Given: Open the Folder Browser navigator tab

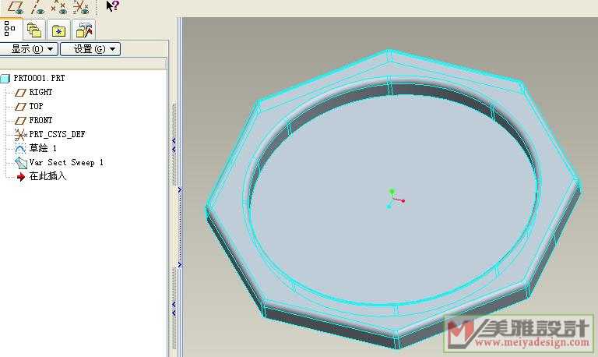Looking at the screenshot, I should (34, 30).
